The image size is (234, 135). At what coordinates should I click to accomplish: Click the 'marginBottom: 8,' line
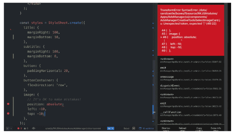(42, 56)
